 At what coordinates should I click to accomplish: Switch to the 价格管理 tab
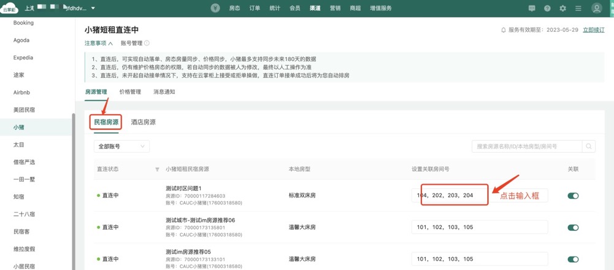click(130, 92)
